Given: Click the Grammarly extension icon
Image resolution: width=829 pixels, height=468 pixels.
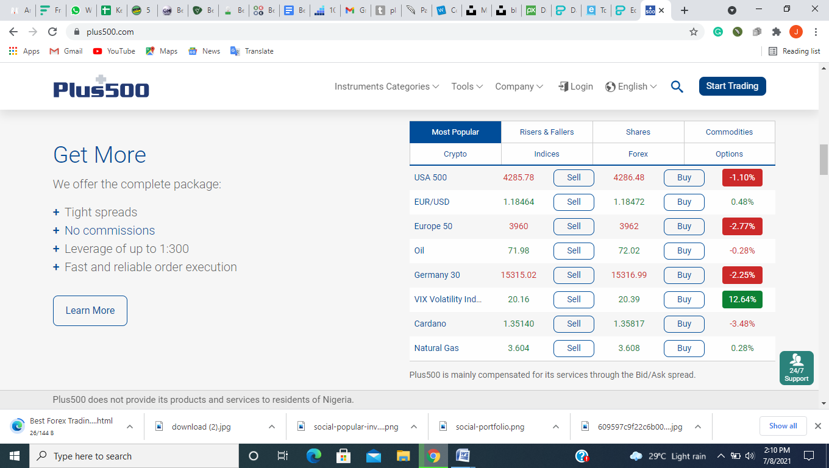Looking at the screenshot, I should point(718,32).
